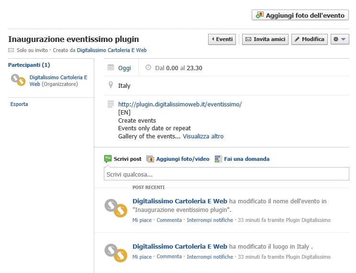Click Modifica to edit the event
This screenshot has width=356, height=273.
coord(310,40)
